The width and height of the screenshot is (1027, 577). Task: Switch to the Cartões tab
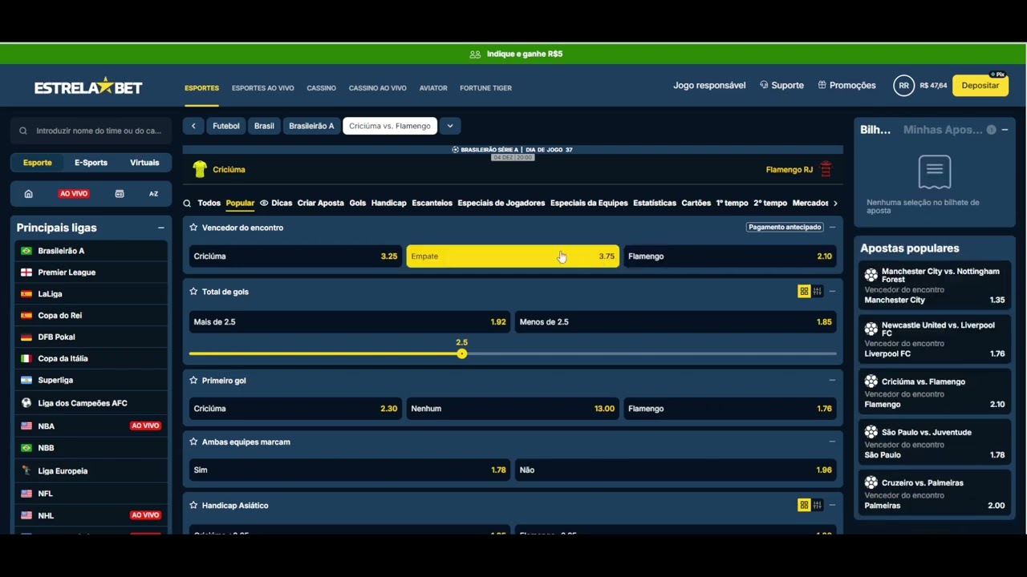point(696,204)
